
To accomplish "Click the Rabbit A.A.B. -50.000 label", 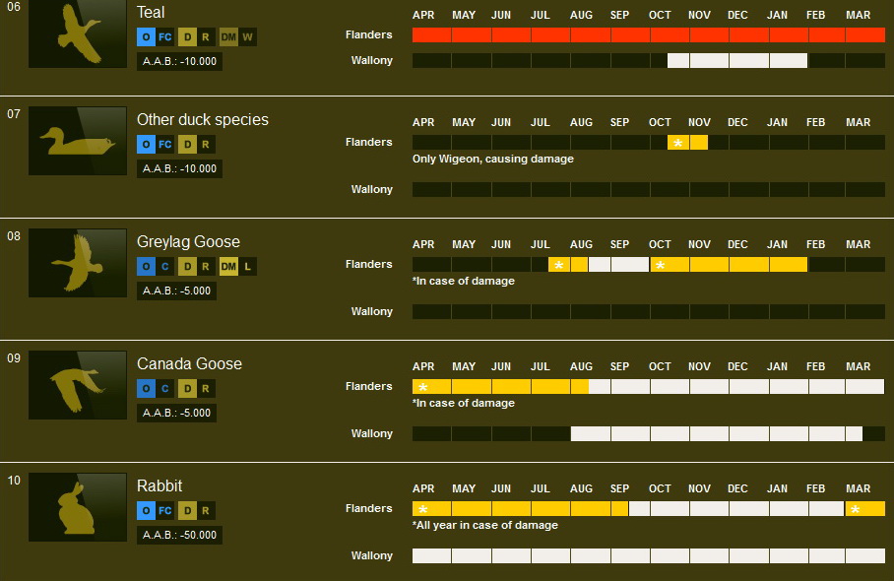I will pyautogui.click(x=179, y=535).
